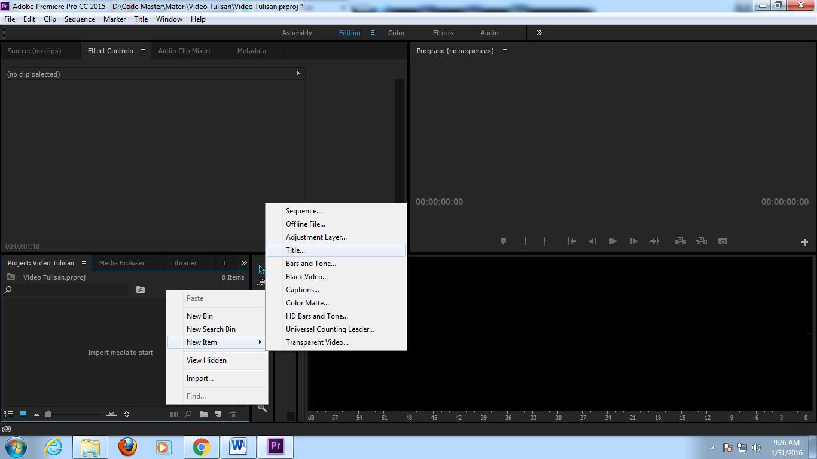817x459 pixels.
Task: Select View Hidden in context menu
Action: pos(217,360)
